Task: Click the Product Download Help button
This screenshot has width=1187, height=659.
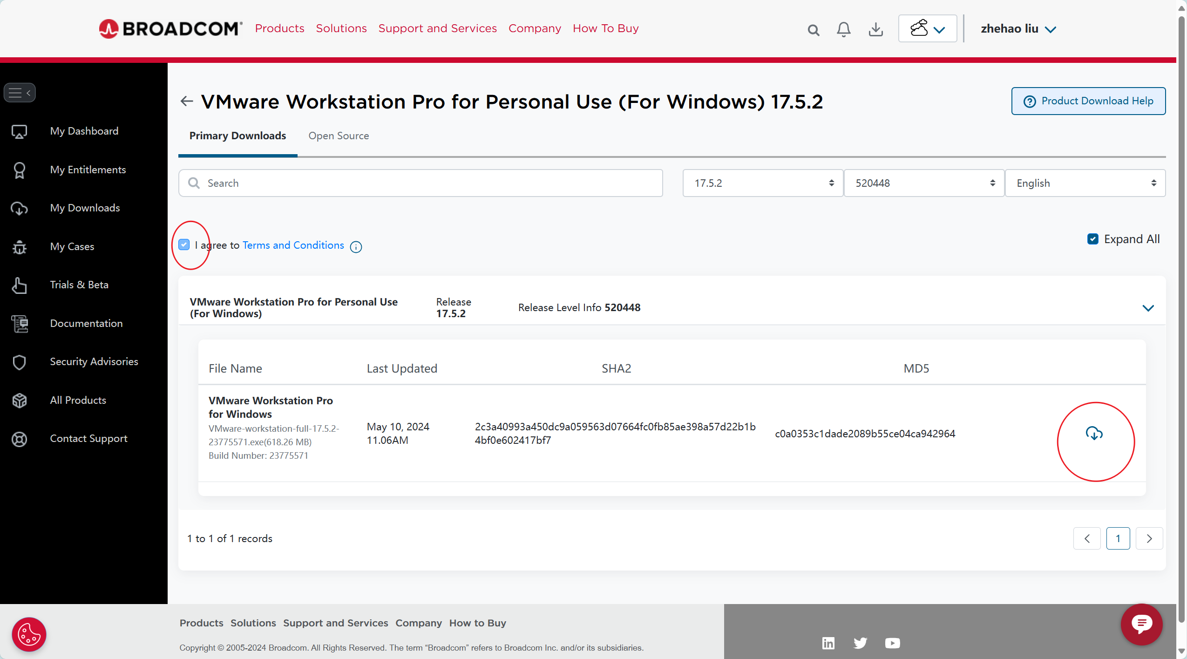Action: coord(1087,101)
